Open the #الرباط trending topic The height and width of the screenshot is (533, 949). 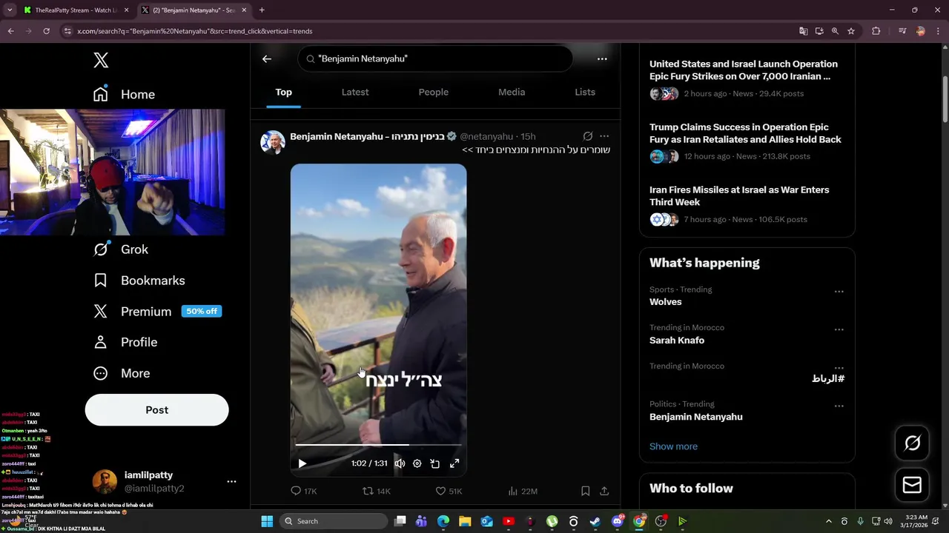[828, 378]
